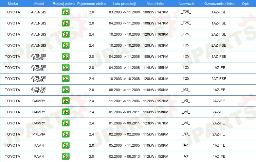Click the AVENSIS VERSO model cell
256x162 pixels.
coord(39,90)
